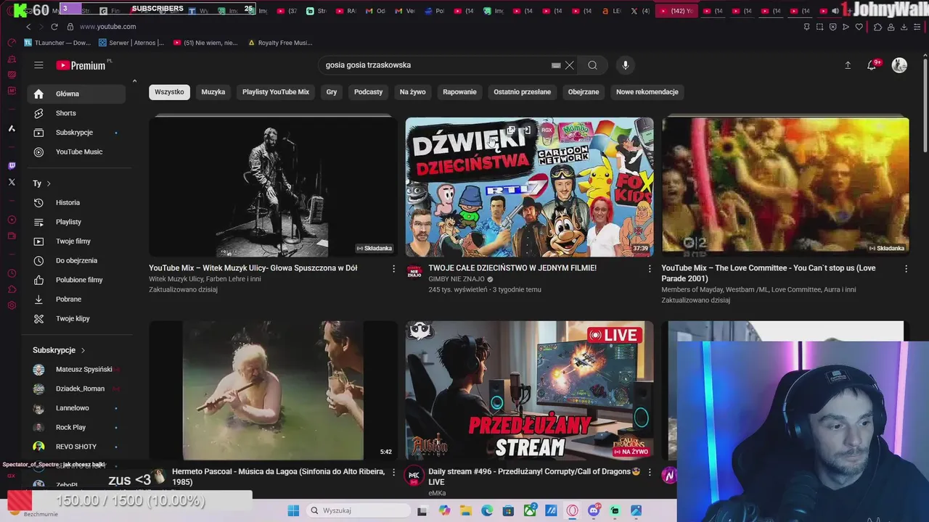929x522 pixels.
Task: Clear the search query with the X
Action: pos(570,65)
